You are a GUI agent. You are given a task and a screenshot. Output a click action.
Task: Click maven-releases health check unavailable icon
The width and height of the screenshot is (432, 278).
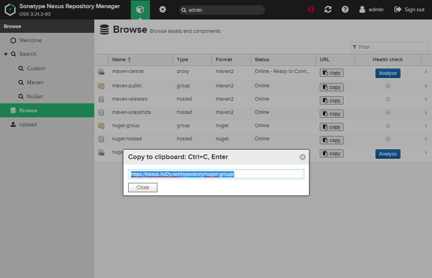[x=388, y=99]
